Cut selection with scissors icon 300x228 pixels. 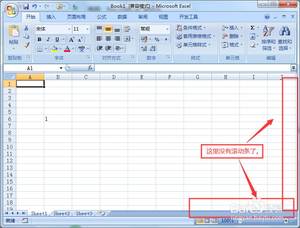click(x=26, y=28)
